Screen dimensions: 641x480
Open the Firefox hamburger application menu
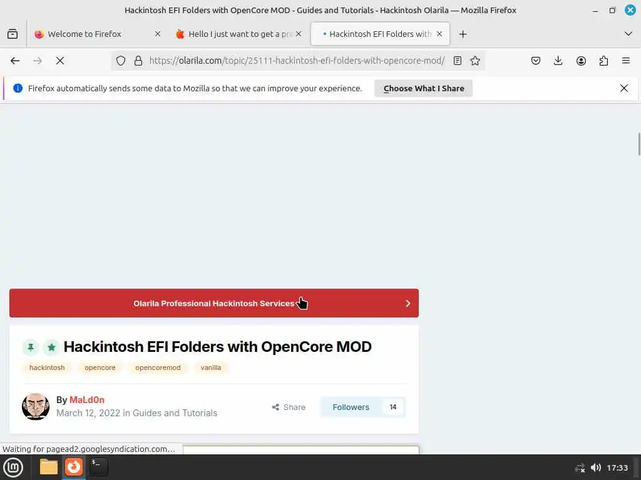click(626, 61)
